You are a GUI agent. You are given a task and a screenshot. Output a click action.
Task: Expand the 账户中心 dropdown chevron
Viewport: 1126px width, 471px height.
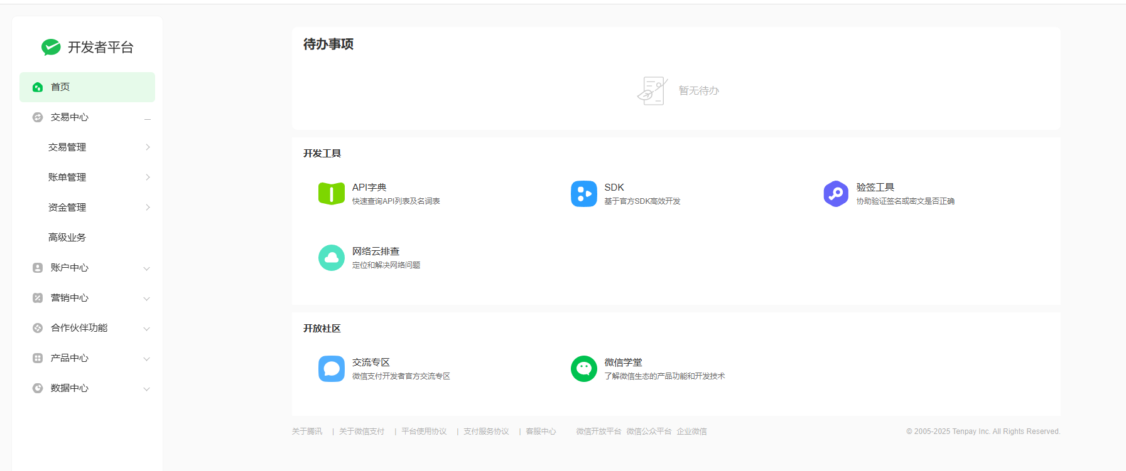coord(146,268)
